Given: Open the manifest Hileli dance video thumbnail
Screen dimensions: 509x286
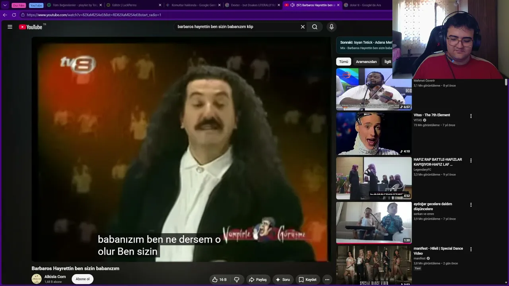Looking at the screenshot, I should [374, 266].
